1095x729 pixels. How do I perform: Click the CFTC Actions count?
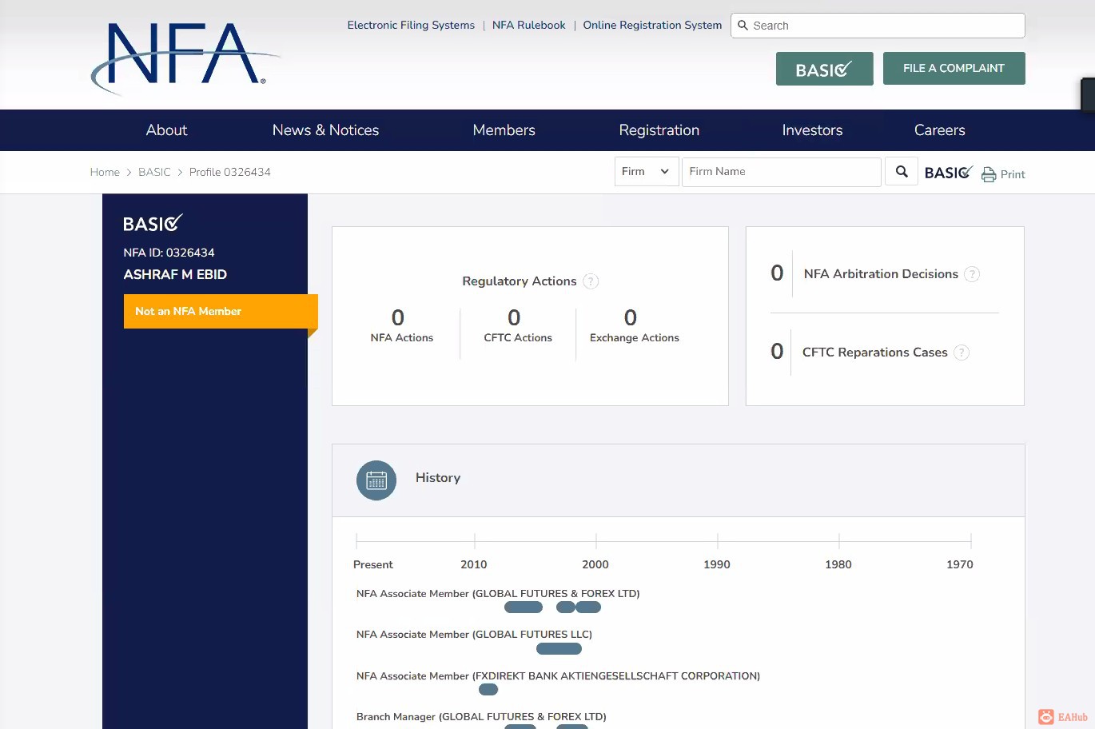[x=514, y=317]
